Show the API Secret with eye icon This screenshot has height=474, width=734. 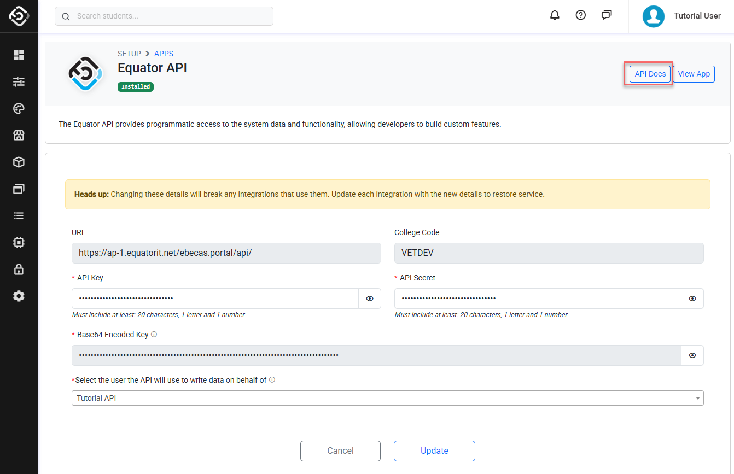click(x=692, y=299)
